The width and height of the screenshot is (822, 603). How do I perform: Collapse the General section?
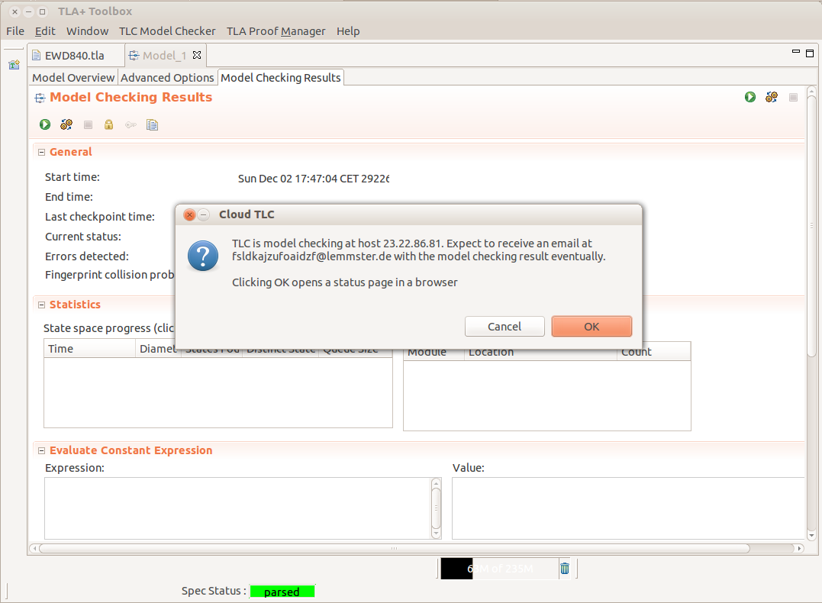point(42,152)
